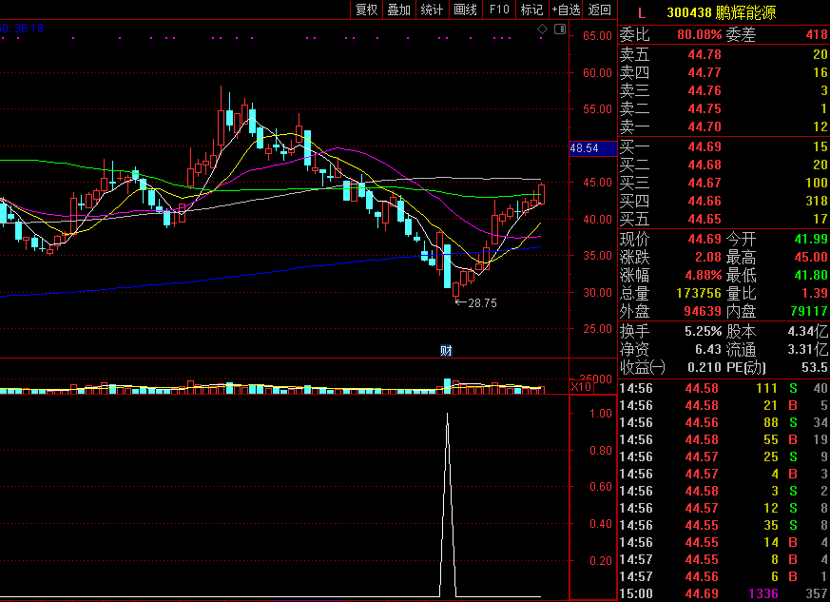Add the stock via +自选
Screen dimensions: 830x602
coord(566,10)
